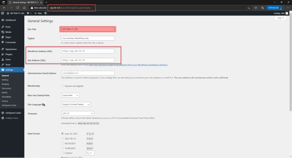Open the Discussion settings submenu
This screenshot has height=158, width=292.
pyautogui.click(x=6, y=88)
